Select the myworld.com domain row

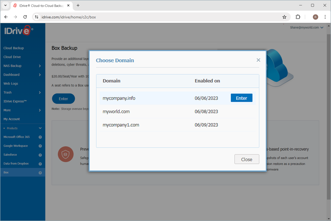pos(178,112)
